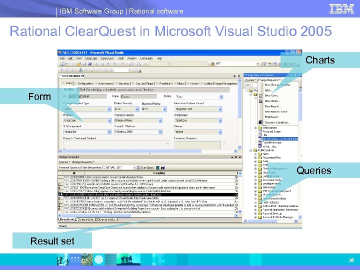
Task: Expand the Developer Tools folder
Action: (255, 180)
